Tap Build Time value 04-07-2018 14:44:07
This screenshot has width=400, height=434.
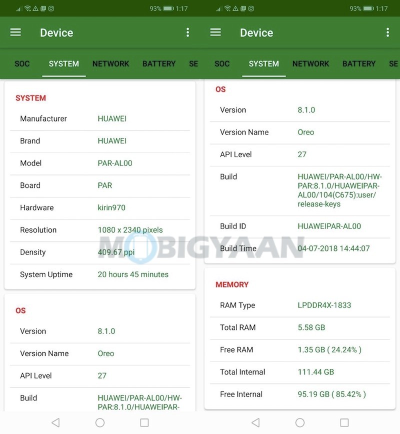[333, 248]
